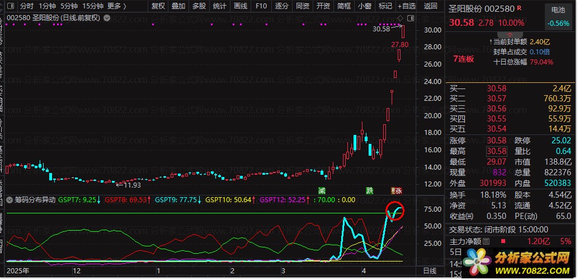The height and width of the screenshot is (280, 579).
Task: Toggle the side panel icon above price axis
Action: coord(410,18)
